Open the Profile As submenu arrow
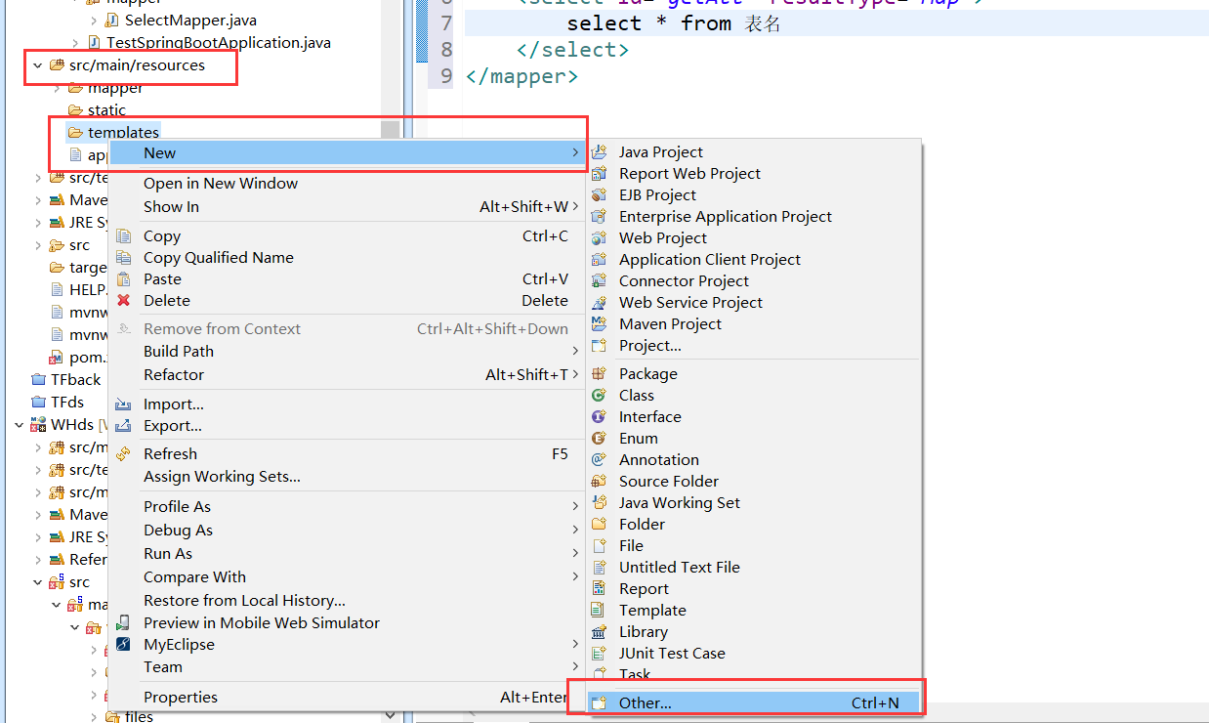 click(575, 506)
